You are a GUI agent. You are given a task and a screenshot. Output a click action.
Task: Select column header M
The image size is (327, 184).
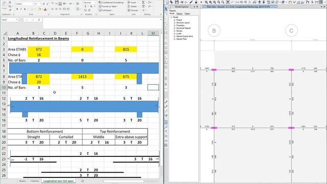(x=153, y=33)
